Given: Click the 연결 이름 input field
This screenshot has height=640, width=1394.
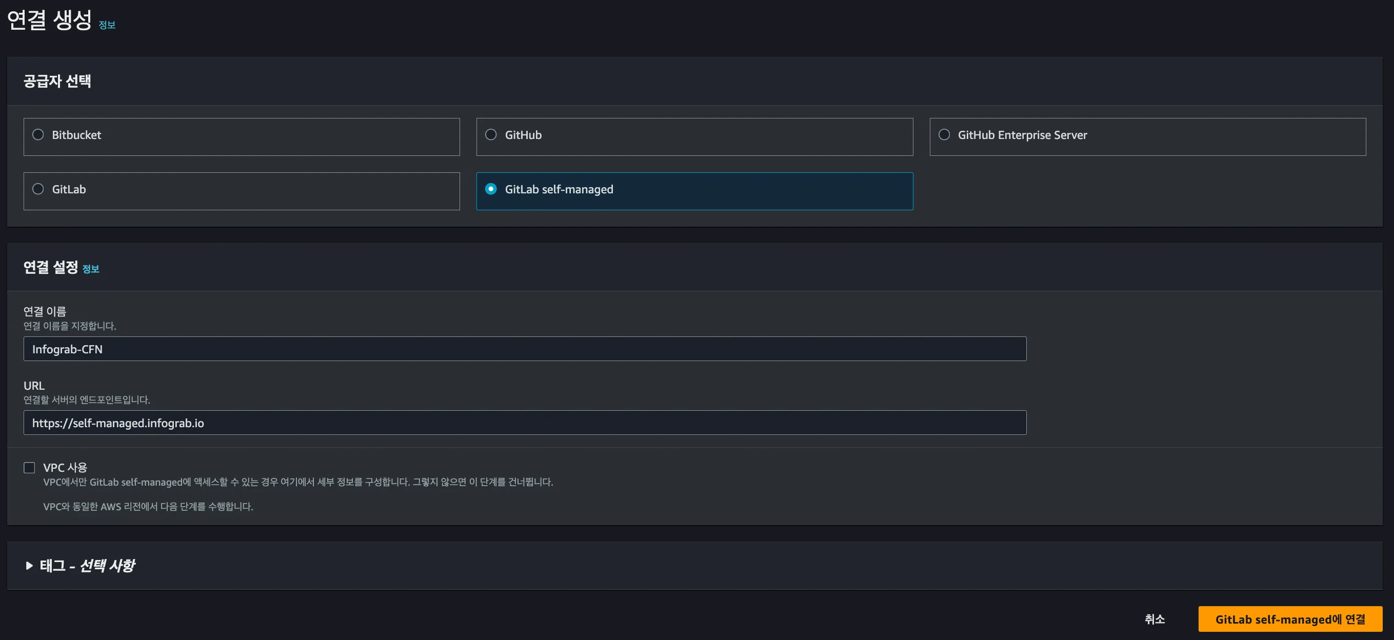Looking at the screenshot, I should (524, 349).
